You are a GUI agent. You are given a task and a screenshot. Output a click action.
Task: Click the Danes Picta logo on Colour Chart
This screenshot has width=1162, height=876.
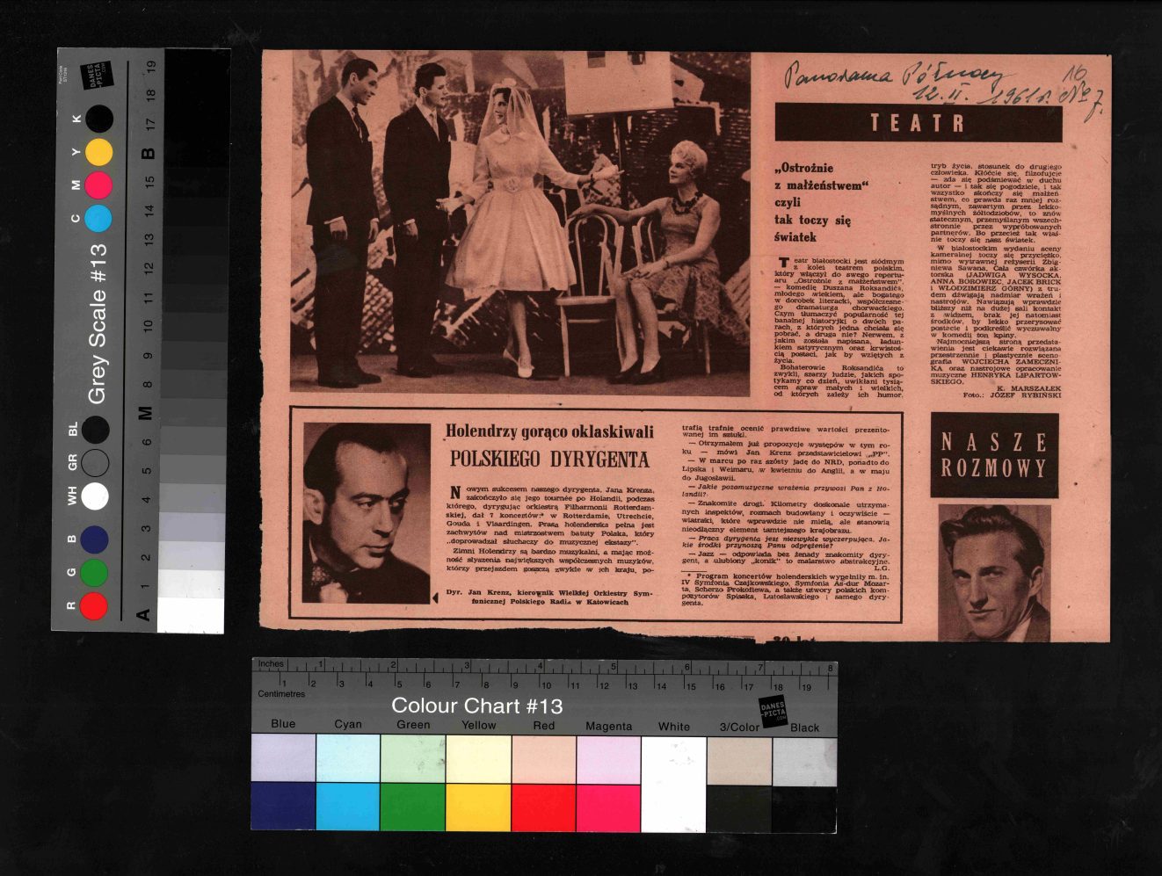(x=772, y=712)
